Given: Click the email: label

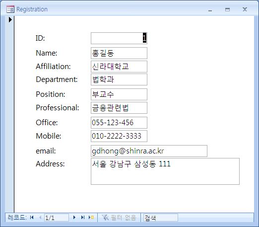Looking at the screenshot, I should click(x=46, y=151).
